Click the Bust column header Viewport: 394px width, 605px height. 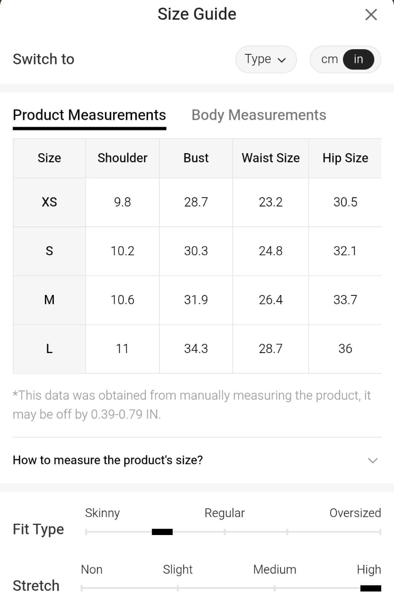196,158
